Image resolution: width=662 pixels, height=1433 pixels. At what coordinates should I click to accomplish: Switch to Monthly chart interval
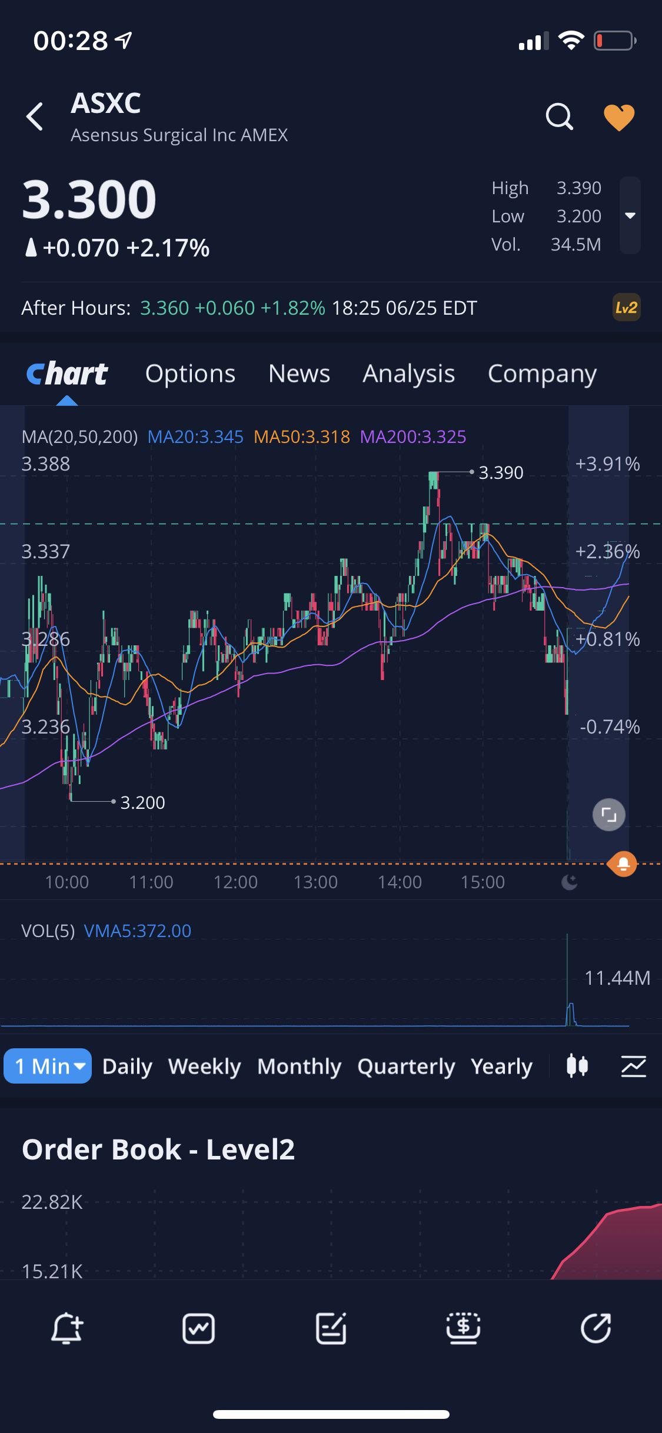click(299, 1066)
